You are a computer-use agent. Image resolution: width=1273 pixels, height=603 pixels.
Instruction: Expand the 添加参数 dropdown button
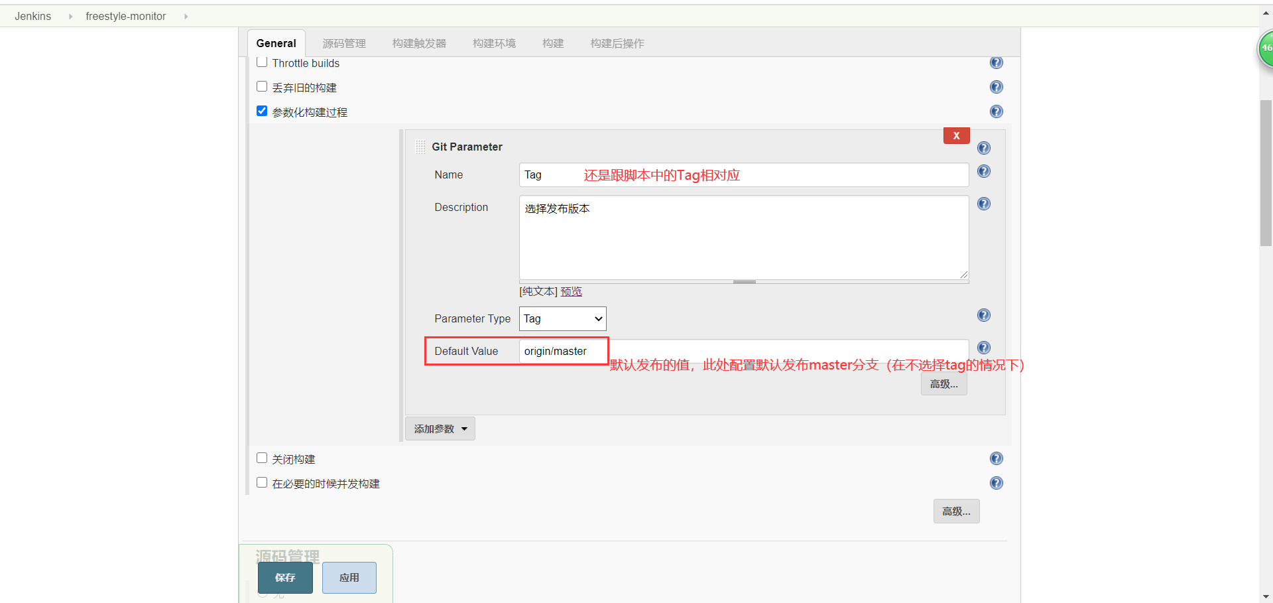pos(440,429)
